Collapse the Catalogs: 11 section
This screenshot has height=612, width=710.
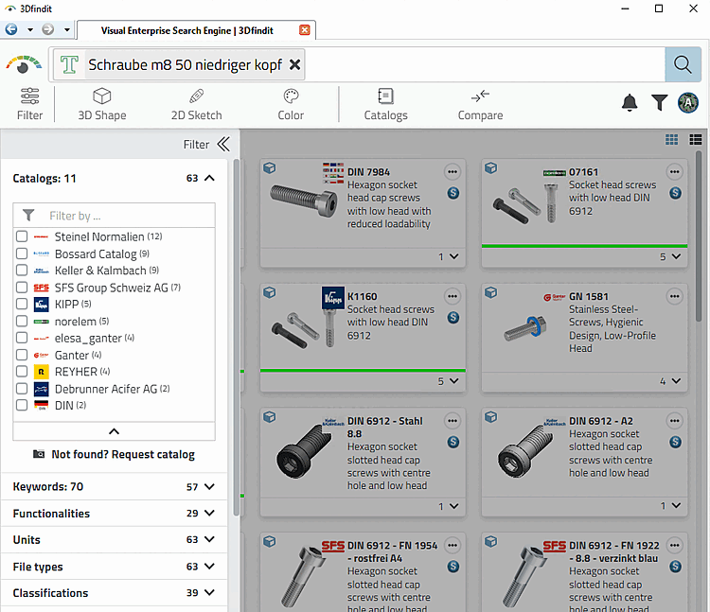(x=209, y=178)
